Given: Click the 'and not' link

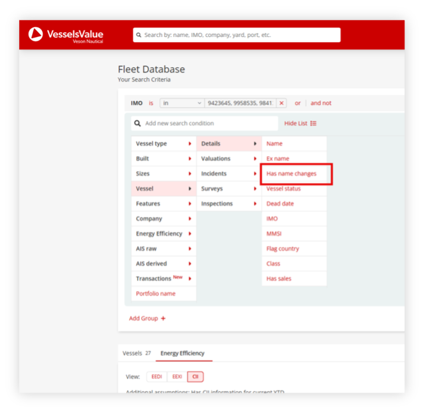Looking at the screenshot, I should click(x=321, y=103).
